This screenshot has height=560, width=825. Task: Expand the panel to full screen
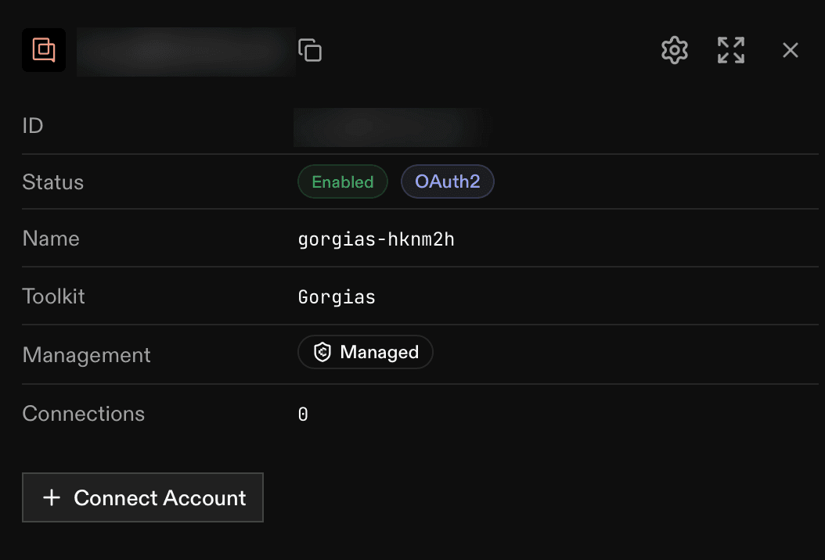731,51
